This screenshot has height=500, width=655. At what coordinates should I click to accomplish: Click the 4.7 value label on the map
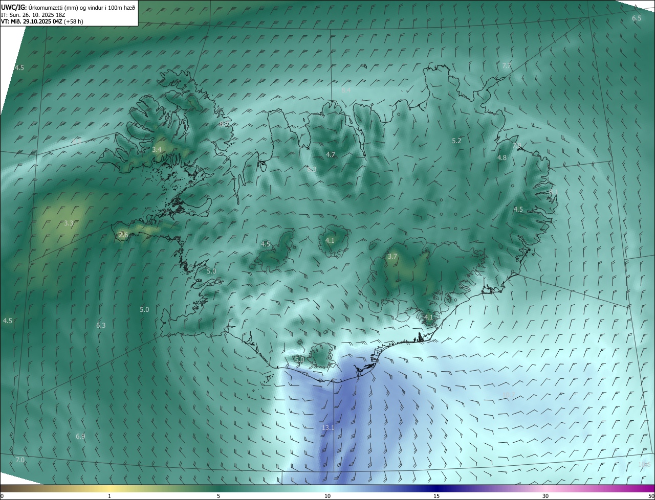[331, 154]
